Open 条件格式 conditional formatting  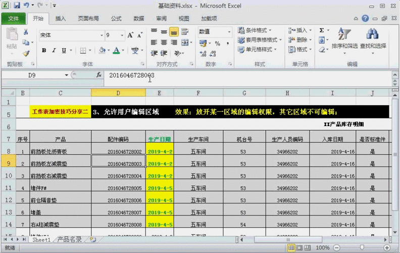255,30
